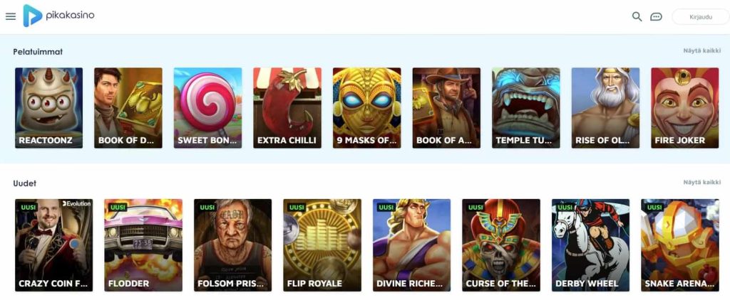Click the Pikakasino logo
Image resolution: width=730 pixels, height=300 pixels.
[58, 16]
